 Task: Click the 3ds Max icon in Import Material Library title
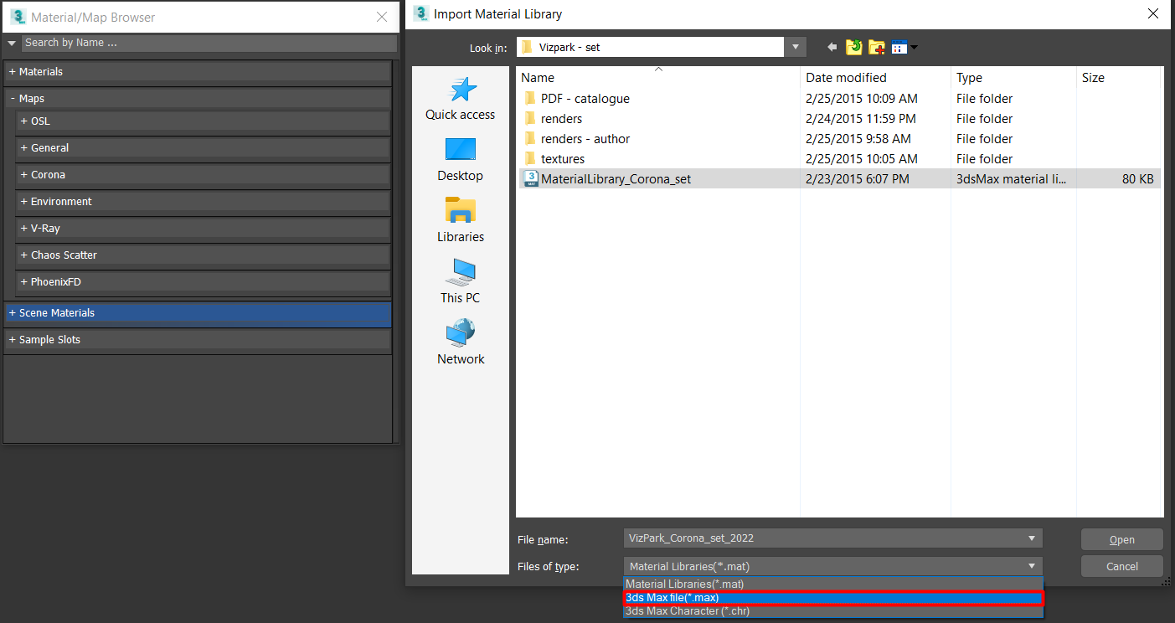pyautogui.click(x=420, y=13)
